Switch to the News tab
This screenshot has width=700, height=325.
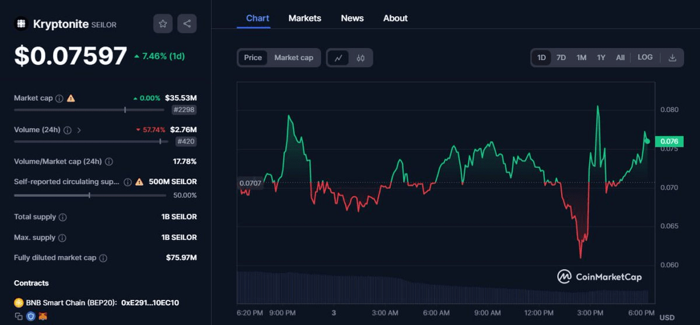point(352,18)
